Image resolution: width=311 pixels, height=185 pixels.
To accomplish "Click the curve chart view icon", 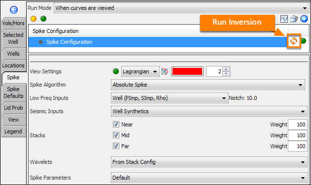I will [284, 19].
